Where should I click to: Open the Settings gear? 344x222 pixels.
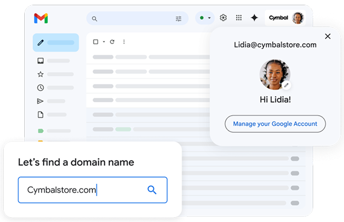pyautogui.click(x=223, y=18)
